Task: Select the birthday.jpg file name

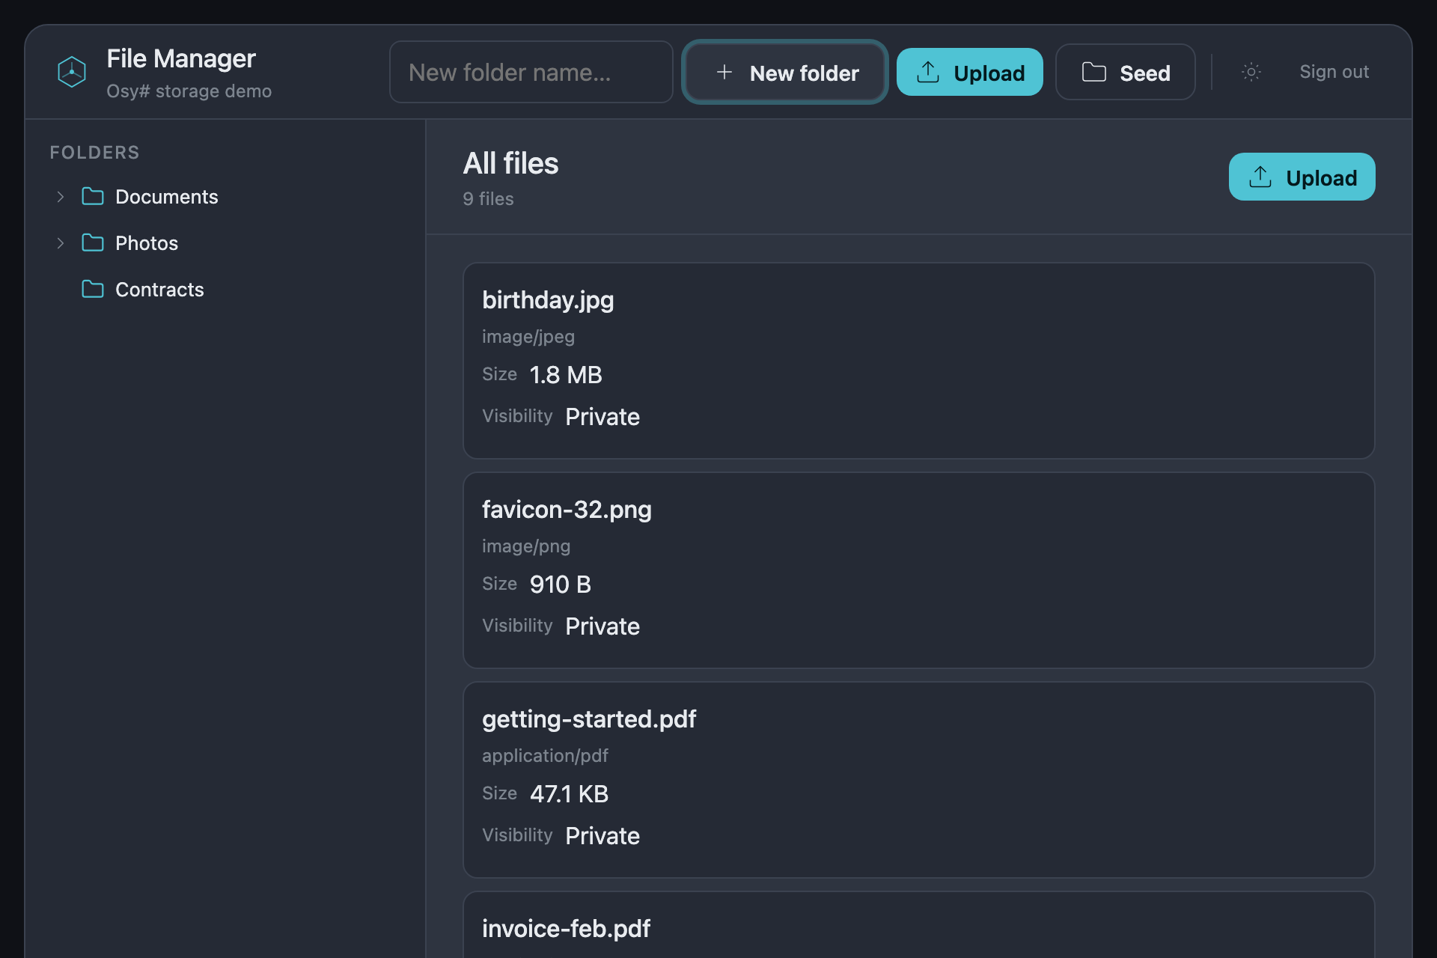Action: (548, 300)
